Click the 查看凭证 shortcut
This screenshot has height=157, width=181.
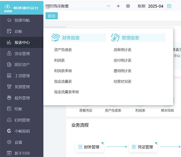click(x=86, y=110)
